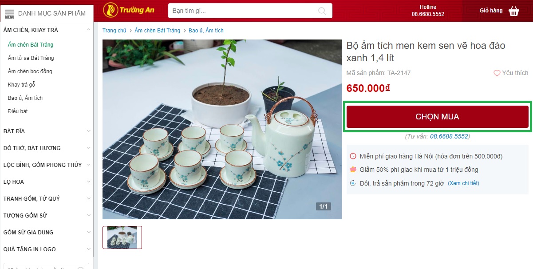The height and width of the screenshot is (269, 533).
Task: Expand the LỌ HOA category chevron
Action: pos(89,182)
